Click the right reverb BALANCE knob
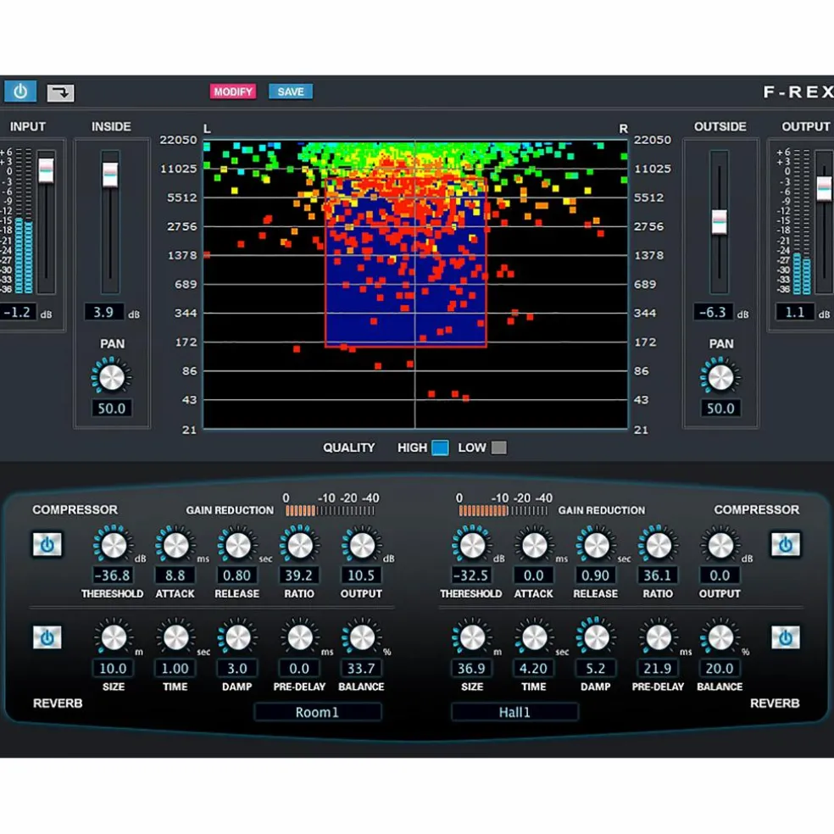Viewport: 834px width, 834px height. tap(720, 637)
